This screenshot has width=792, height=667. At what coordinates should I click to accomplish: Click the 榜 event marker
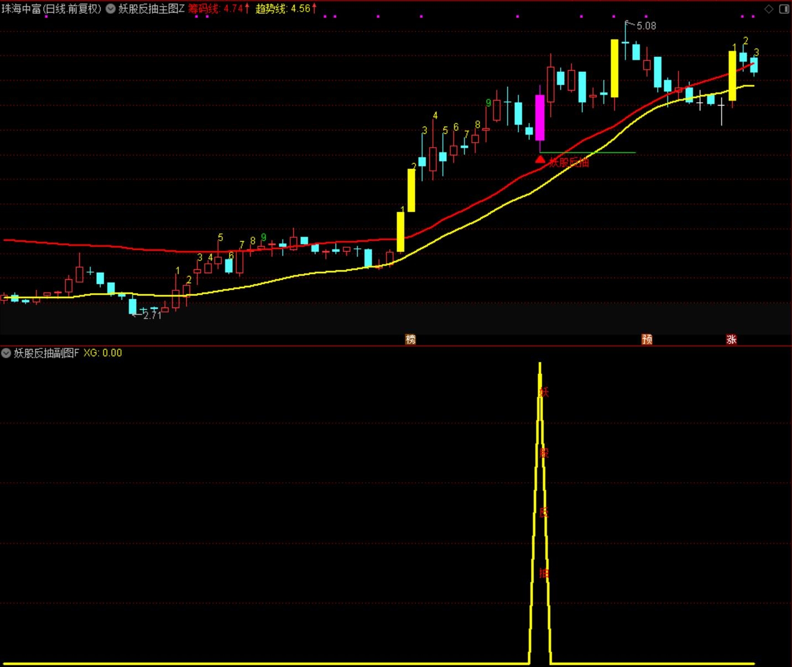(410, 339)
